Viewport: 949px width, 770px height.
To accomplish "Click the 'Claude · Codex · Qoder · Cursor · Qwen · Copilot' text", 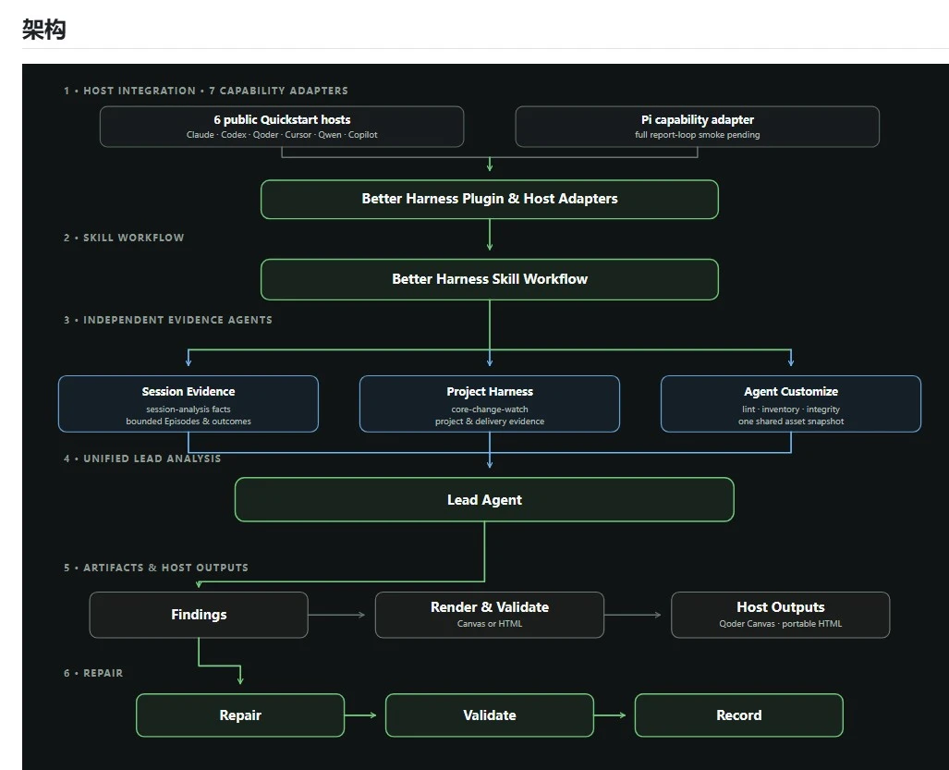I will [x=282, y=135].
